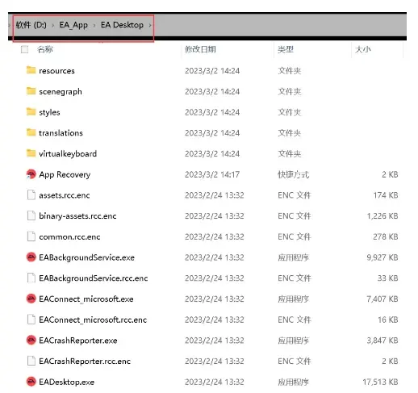Click the App Recovery shortcut icon

31,174
